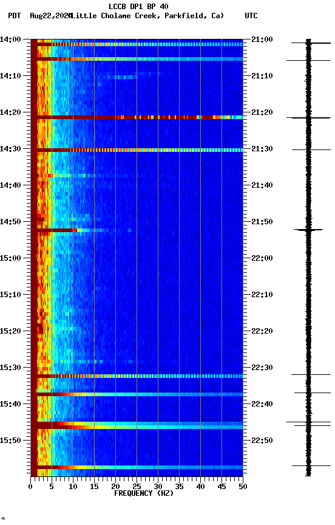Click the 'Aug22,2020' date label

tap(50, 16)
